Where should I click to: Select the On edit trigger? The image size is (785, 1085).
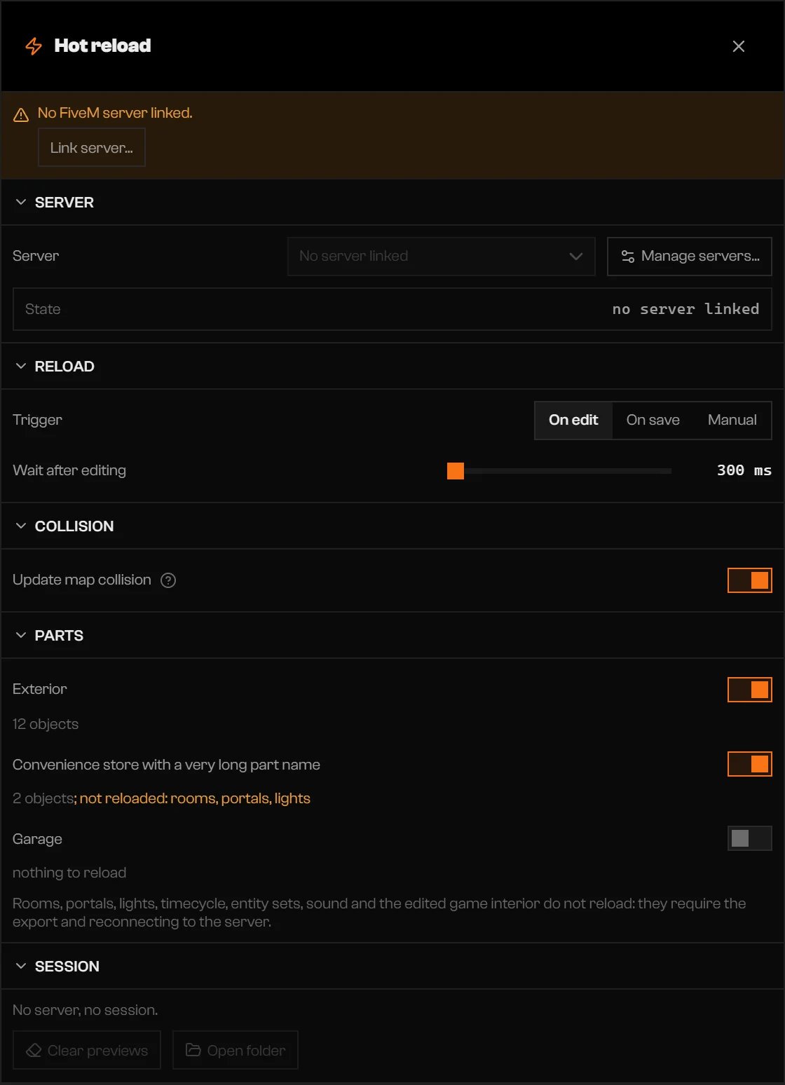pos(573,420)
